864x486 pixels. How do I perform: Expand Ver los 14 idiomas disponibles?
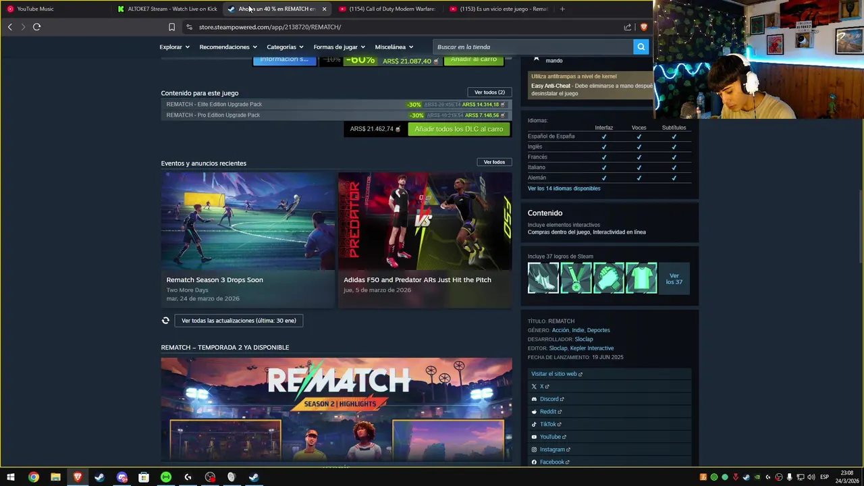pos(564,188)
